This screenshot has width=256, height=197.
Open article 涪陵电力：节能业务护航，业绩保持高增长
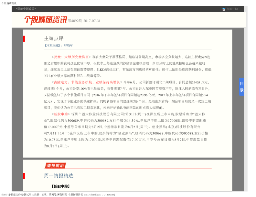[87, 82]
